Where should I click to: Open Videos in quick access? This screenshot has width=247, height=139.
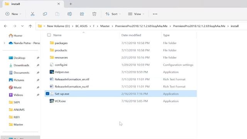16,95
